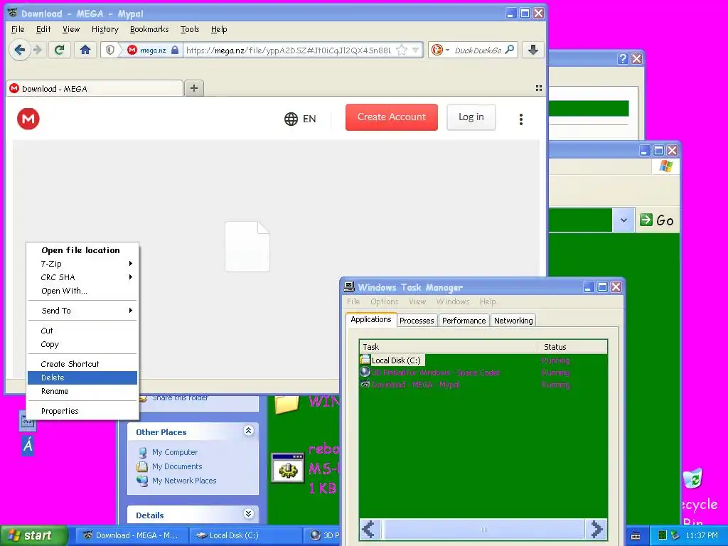This screenshot has height=546, width=728.
Task: Open the URL bar history dropdown
Action: [x=415, y=50]
